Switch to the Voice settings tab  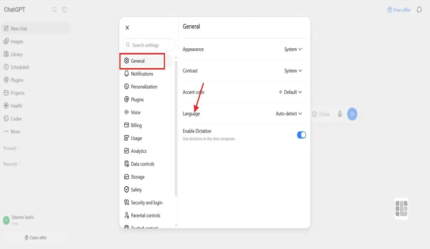click(136, 113)
